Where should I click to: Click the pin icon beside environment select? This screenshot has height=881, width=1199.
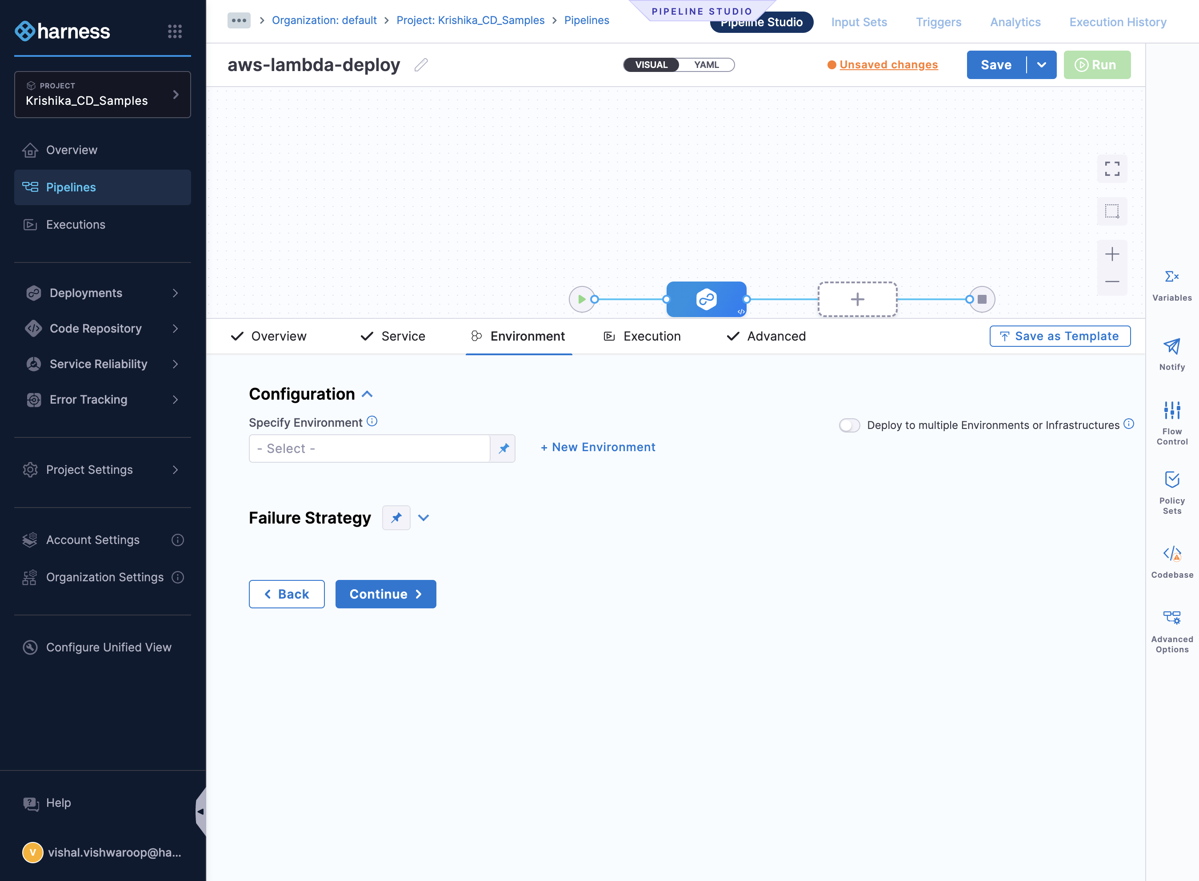[503, 448]
